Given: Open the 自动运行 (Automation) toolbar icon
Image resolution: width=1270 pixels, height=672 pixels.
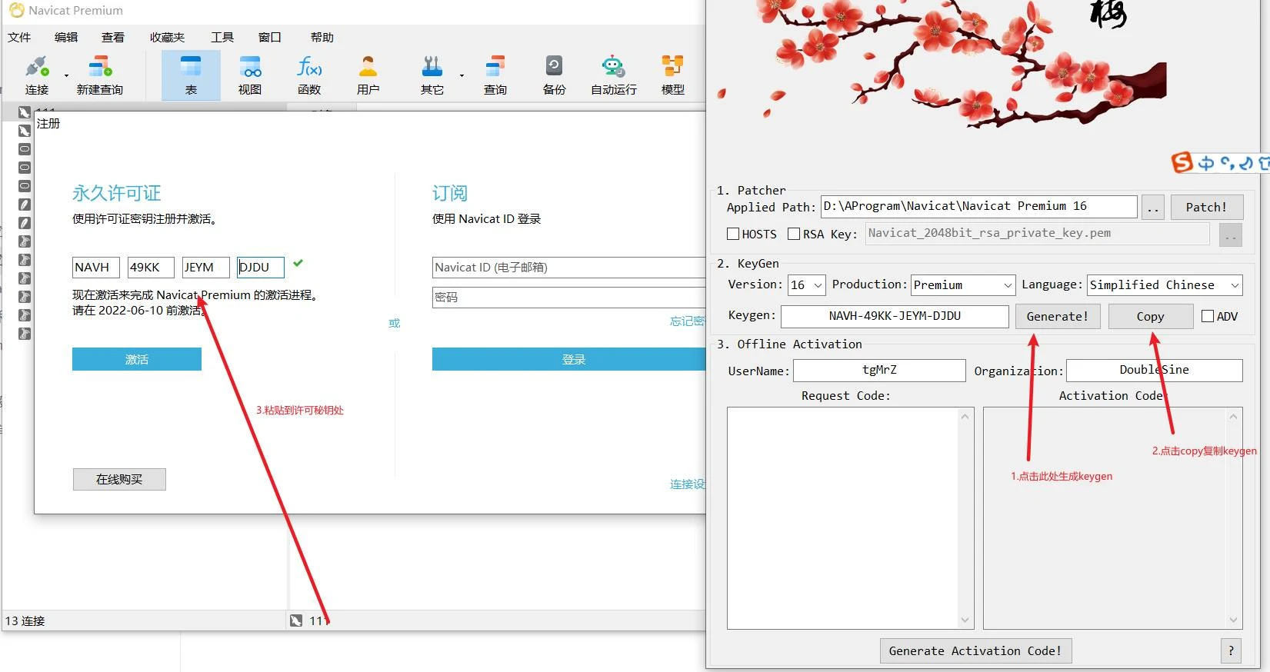Looking at the screenshot, I should point(614,75).
